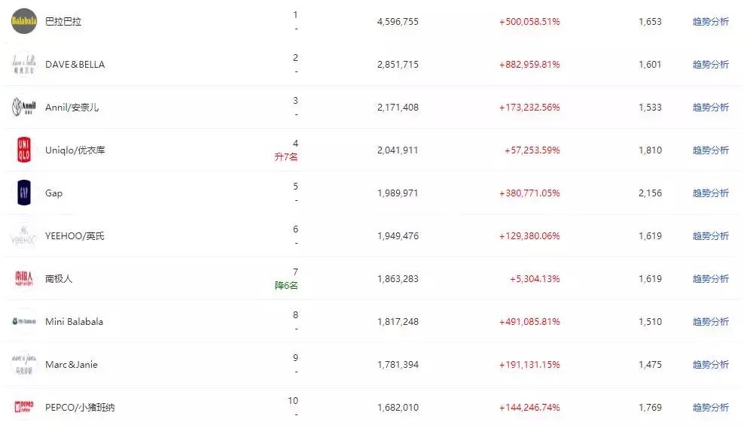Click the Marc&Janie brand logo
Screen dimensions: 744x428
click(x=23, y=365)
